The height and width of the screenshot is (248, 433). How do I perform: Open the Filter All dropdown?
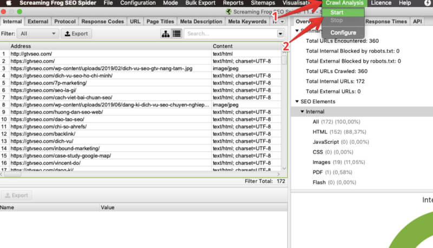[x=37, y=33]
